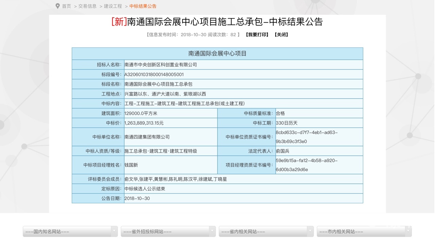
Task: Open the 省外招投标网站 dropdown
Action: tap(168, 231)
